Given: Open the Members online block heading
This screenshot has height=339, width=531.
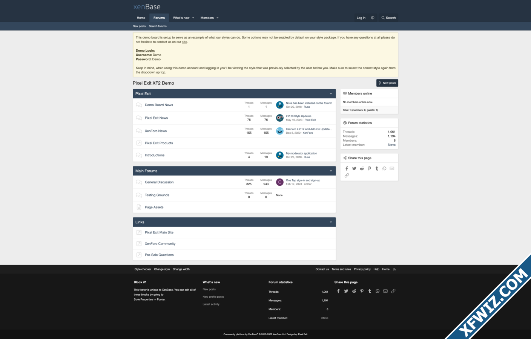Looking at the screenshot, I should (x=360, y=93).
